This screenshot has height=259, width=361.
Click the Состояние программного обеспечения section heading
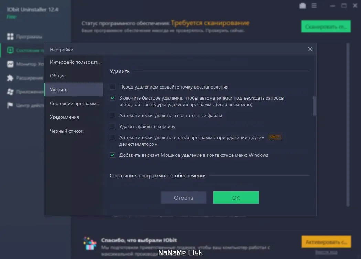pyautogui.click(x=158, y=176)
